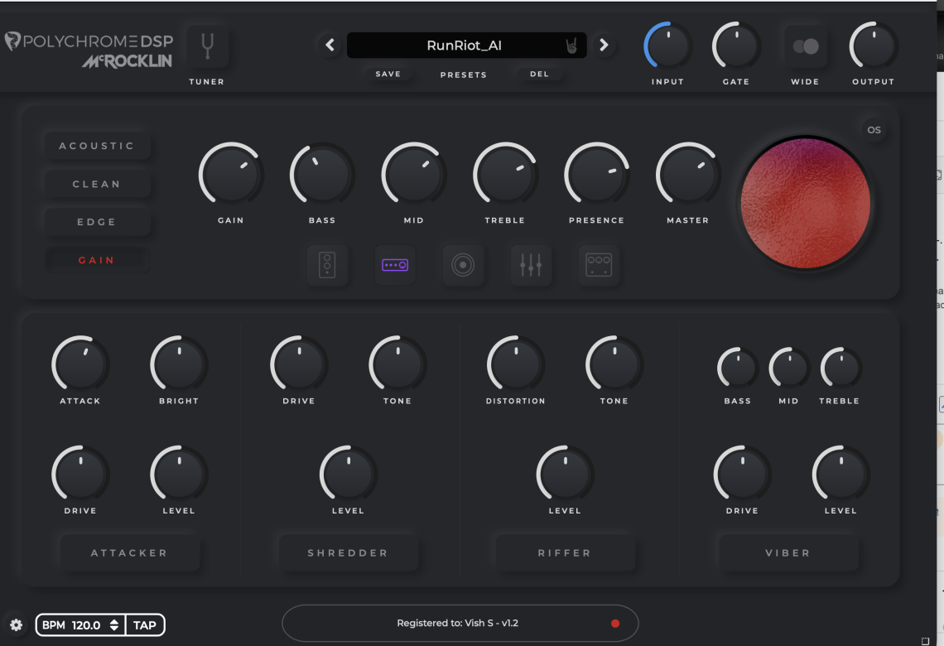Click the Riffer Level knob
Viewport: 944px width, 646px height.
click(566, 475)
